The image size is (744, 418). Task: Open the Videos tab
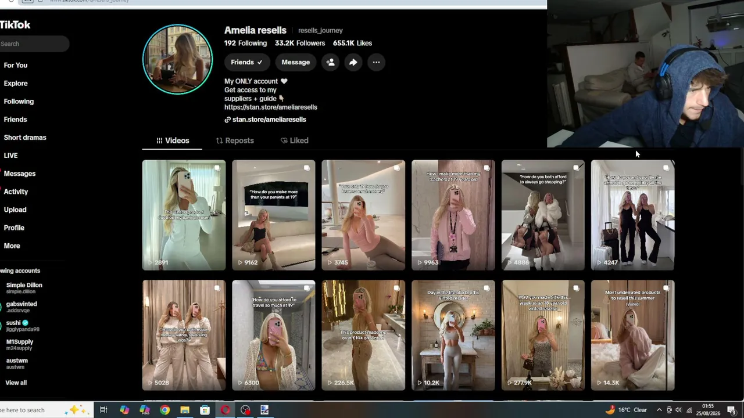point(173,140)
